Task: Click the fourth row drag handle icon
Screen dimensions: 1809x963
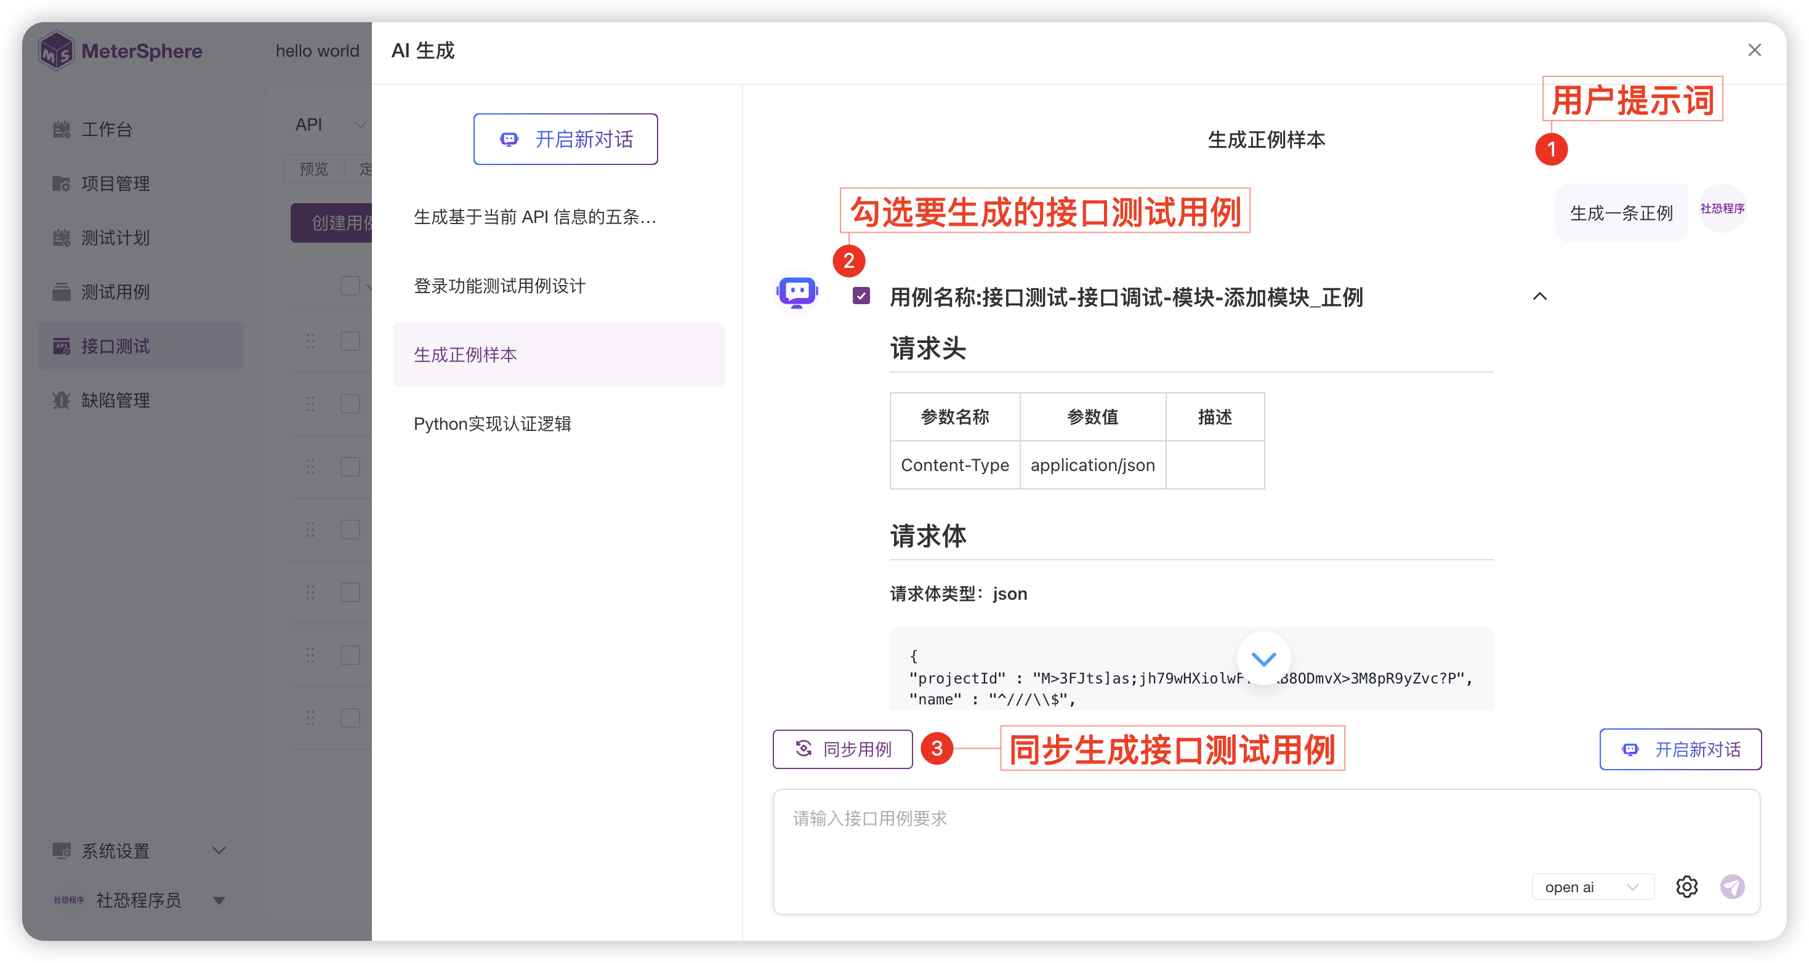Action: [x=310, y=530]
